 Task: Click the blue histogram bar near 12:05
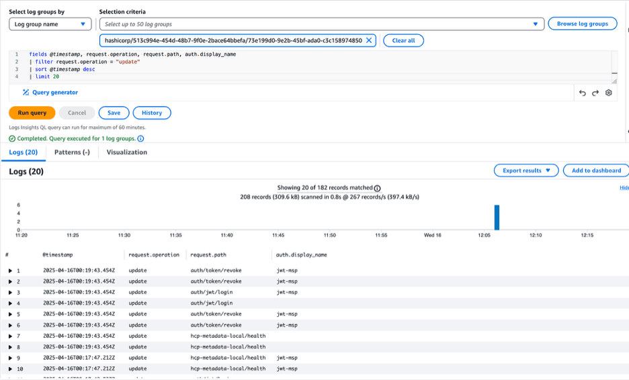[x=497, y=218]
